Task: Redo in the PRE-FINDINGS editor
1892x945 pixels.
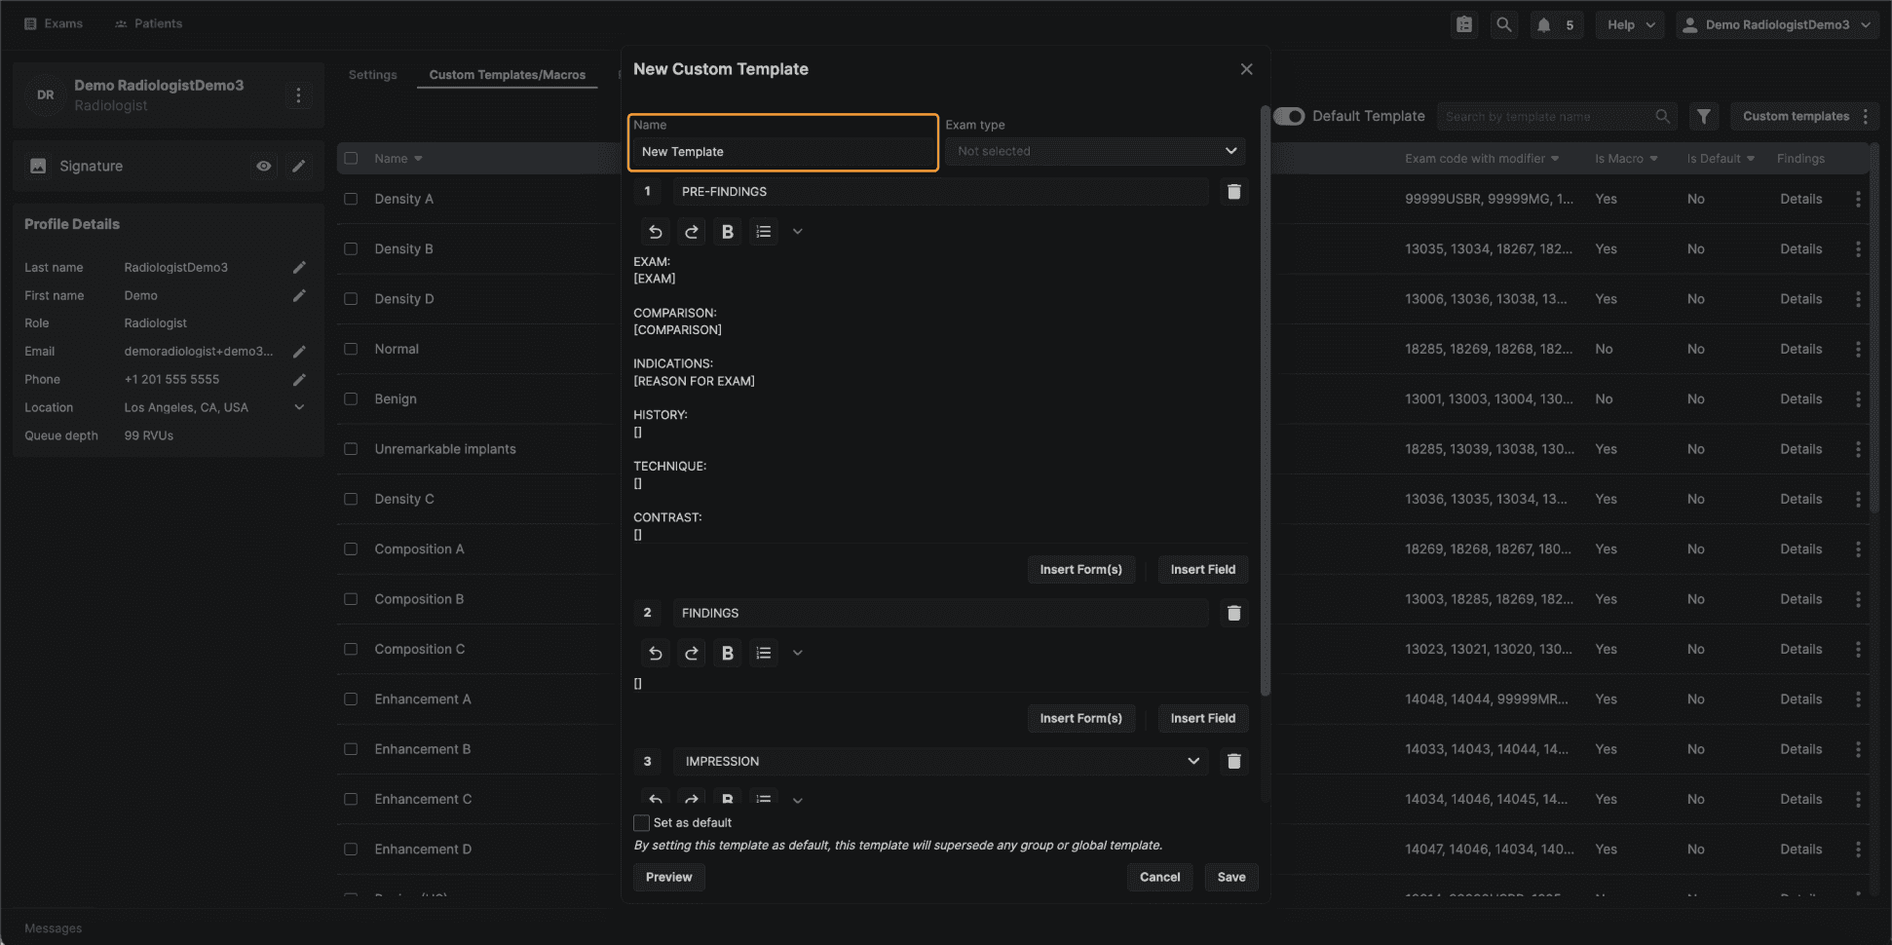Action: tap(692, 232)
